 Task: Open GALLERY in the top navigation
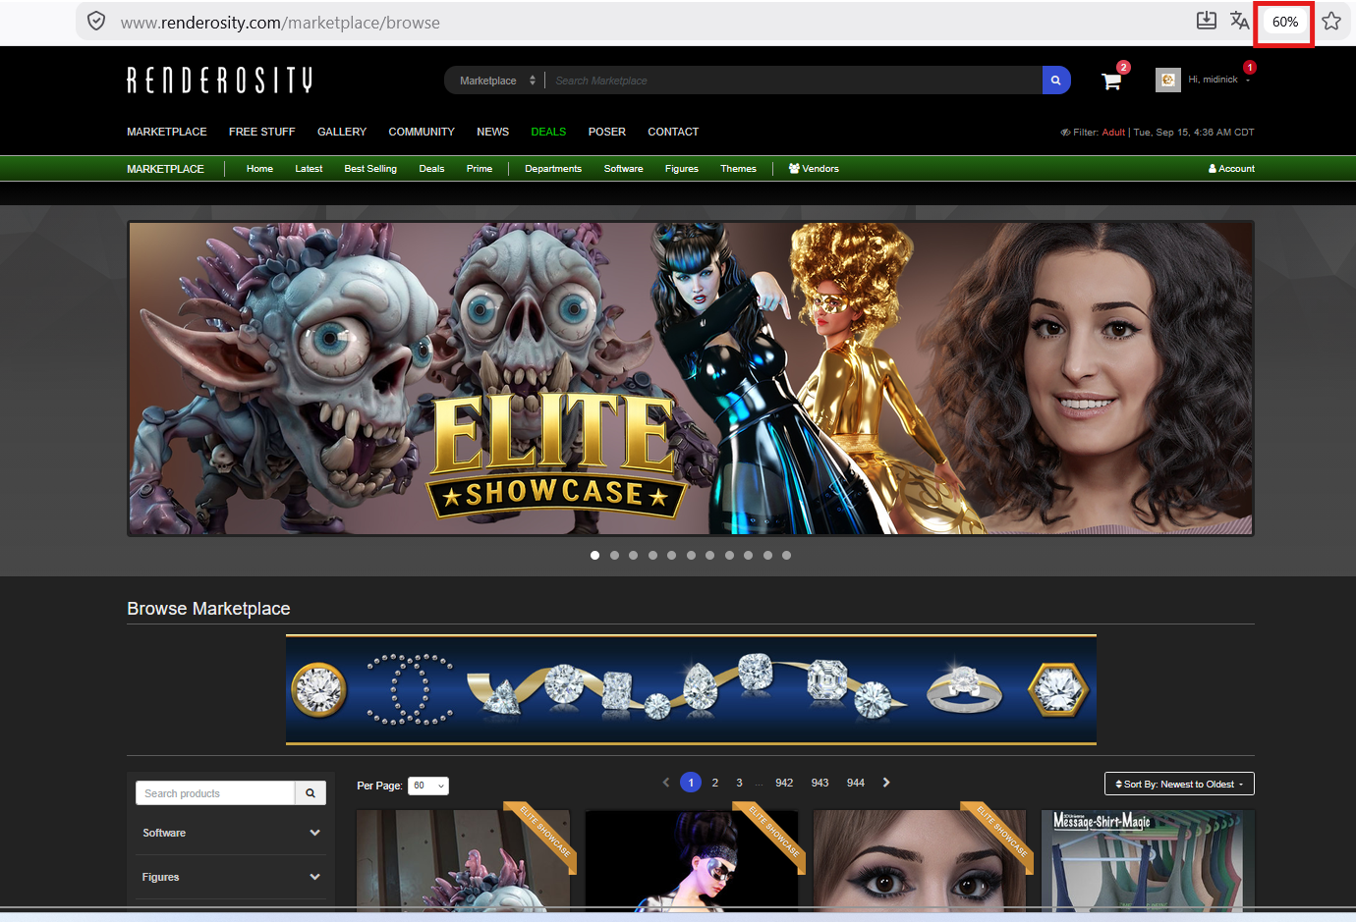tap(342, 132)
